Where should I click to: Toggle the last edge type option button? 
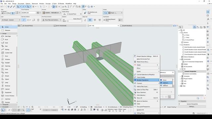100,20
